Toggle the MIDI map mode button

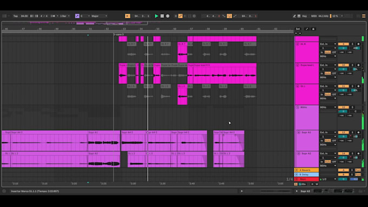point(314,16)
